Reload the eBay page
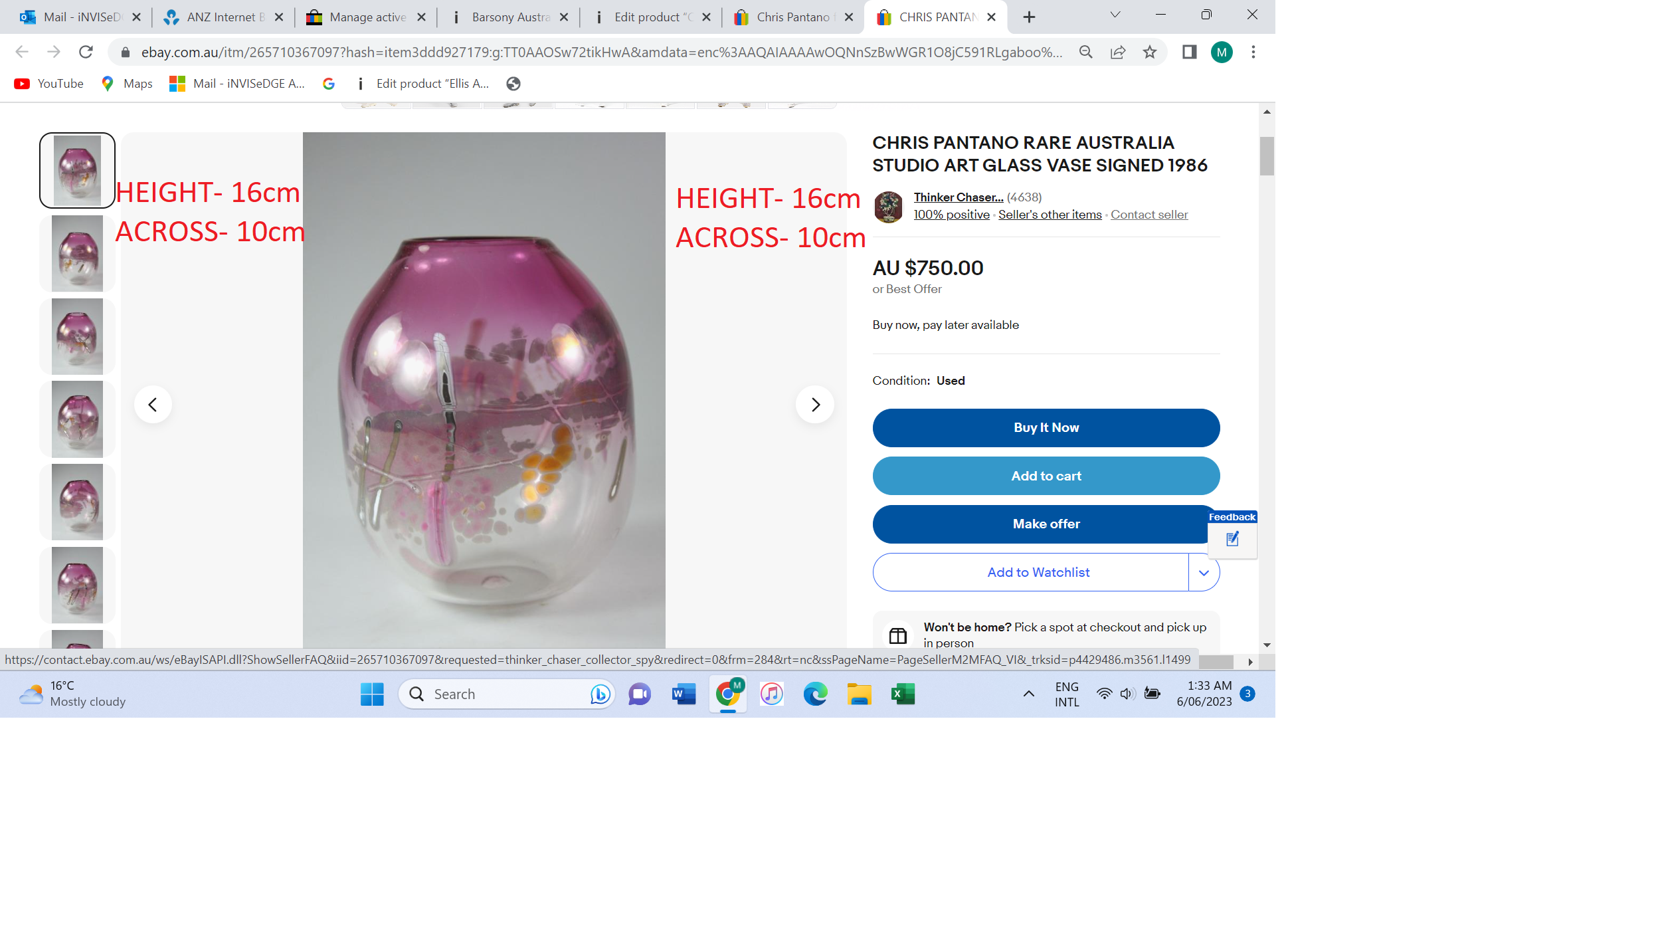The height and width of the screenshot is (933, 1658). (86, 52)
